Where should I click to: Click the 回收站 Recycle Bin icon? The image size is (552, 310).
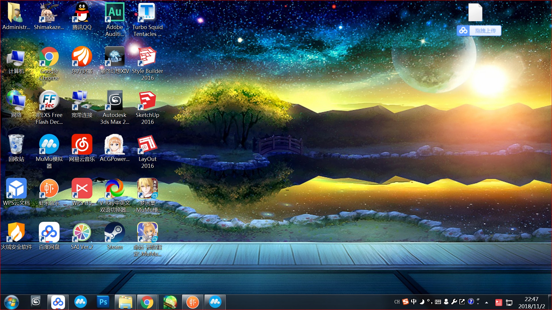pos(16,148)
